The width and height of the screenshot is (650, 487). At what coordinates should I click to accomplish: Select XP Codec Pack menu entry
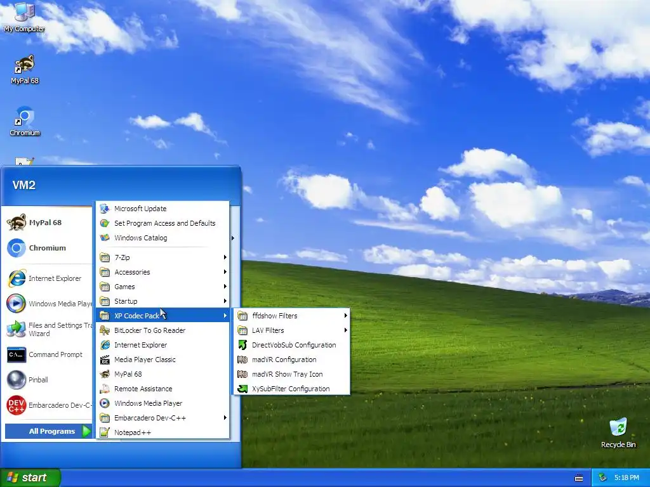click(x=162, y=316)
